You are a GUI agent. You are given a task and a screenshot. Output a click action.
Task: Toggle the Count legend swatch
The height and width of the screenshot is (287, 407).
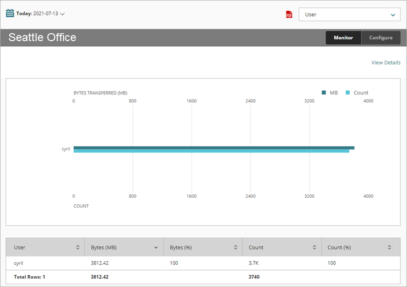[x=348, y=93]
